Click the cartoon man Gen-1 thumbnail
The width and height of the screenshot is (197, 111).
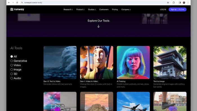97,63
